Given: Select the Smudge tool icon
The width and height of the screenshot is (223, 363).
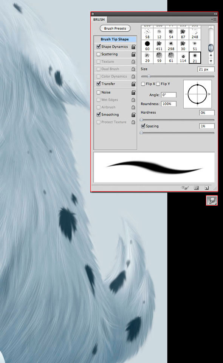Looking at the screenshot, I should (x=212, y=200).
